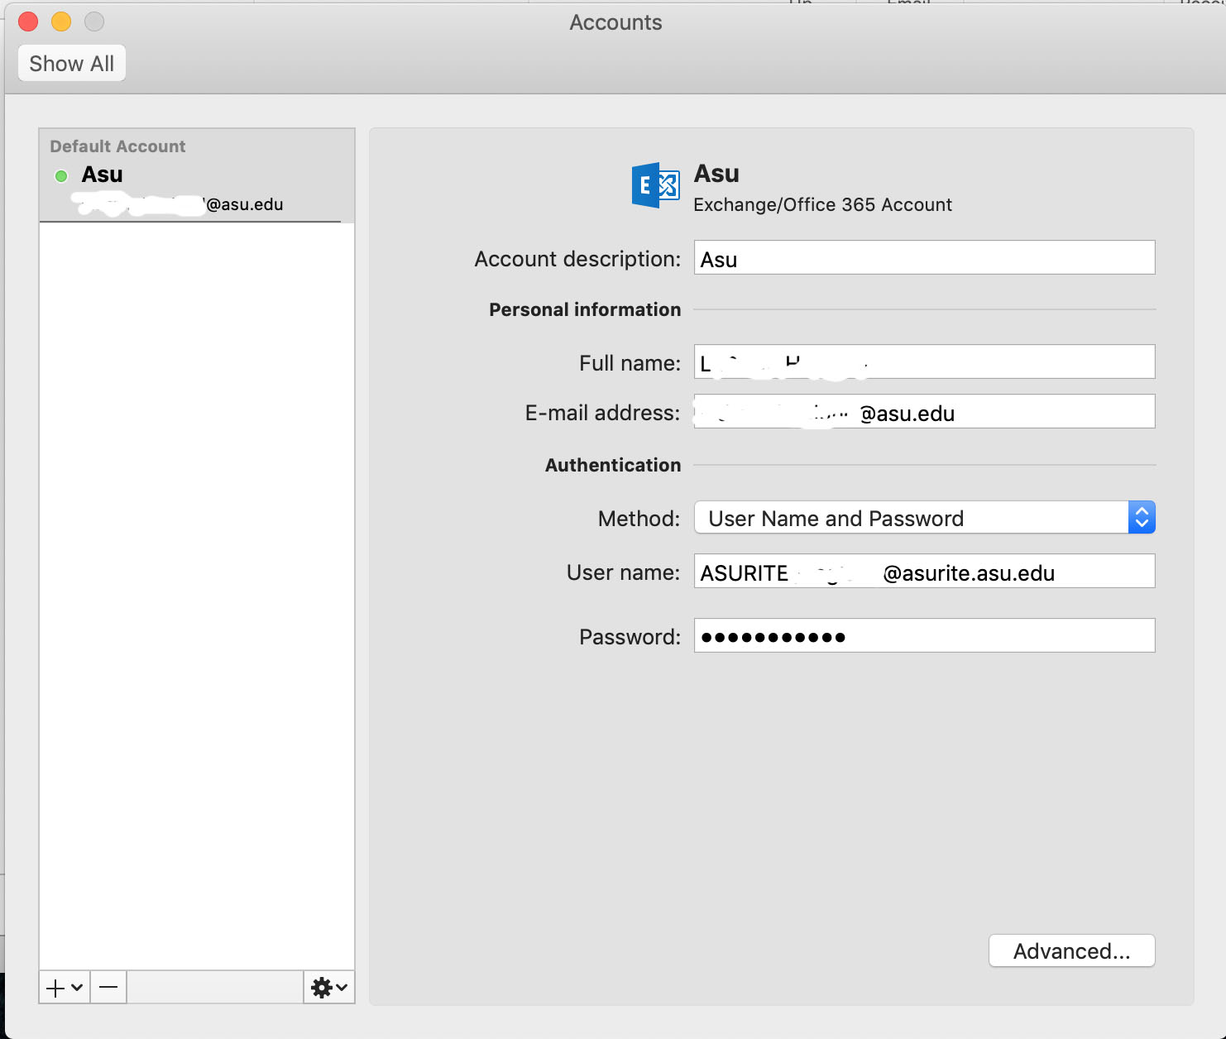Viewport: 1226px width, 1039px height.
Task: Open the gear action menu icon
Action: [x=322, y=987]
